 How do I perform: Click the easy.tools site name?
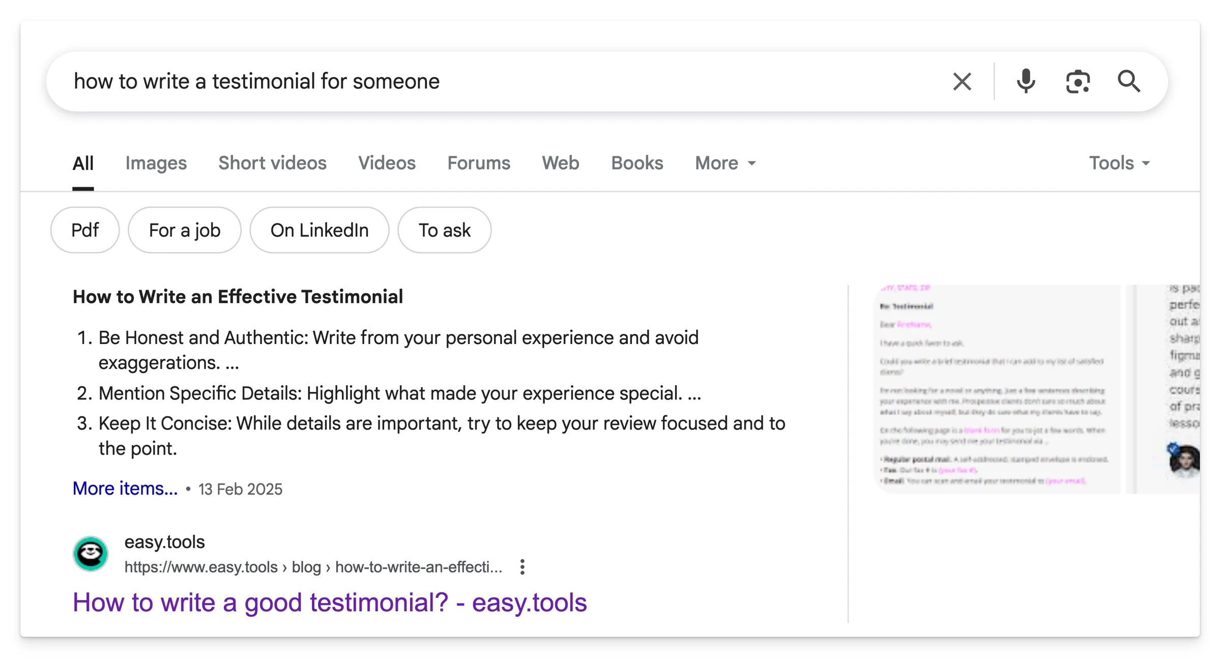tap(165, 542)
